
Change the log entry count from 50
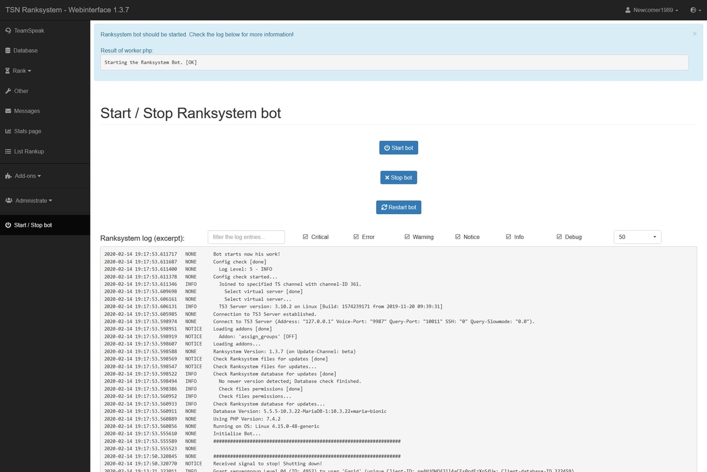(x=637, y=236)
